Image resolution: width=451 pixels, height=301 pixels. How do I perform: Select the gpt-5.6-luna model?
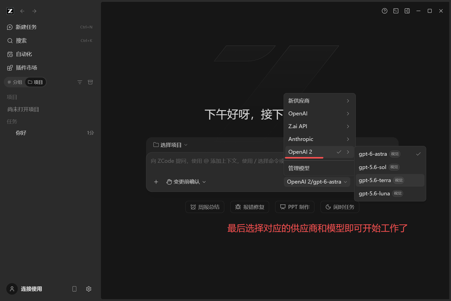point(390,193)
